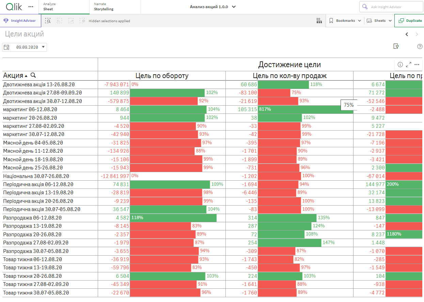The height and width of the screenshot is (302, 424).
Task: Open the global navigation ellipsis menu
Action: (31, 7)
